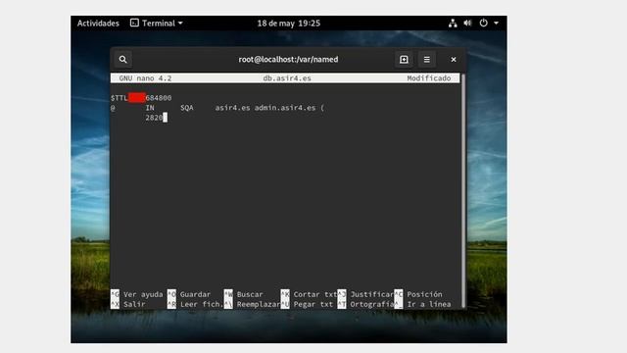This screenshot has width=627, height=353.
Task: Click the new tab icon in terminal header
Action: point(404,59)
